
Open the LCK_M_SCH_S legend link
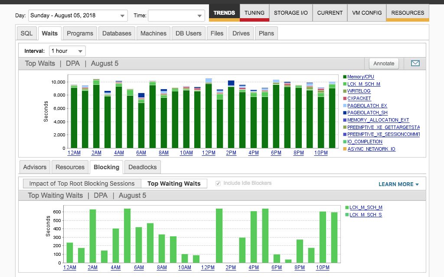pos(366,215)
